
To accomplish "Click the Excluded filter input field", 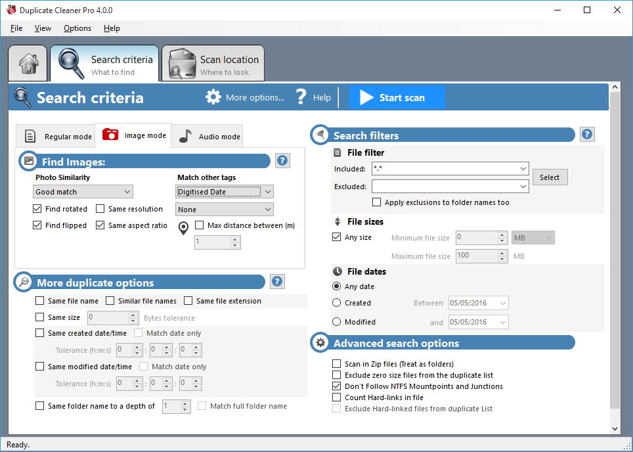I will click(447, 186).
